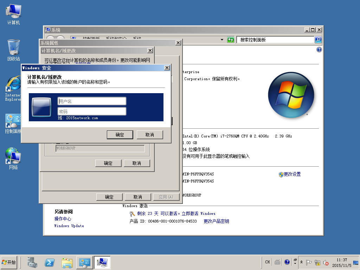
Task: Click the CH input language indicator
Action: [x=268, y=262]
